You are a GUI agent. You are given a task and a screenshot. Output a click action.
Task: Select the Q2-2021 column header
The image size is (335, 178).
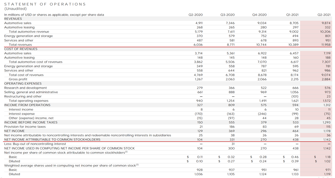tap(324, 15)
